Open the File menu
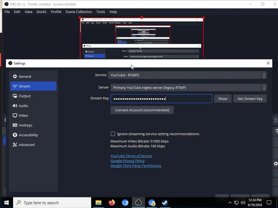 click(x=7, y=12)
